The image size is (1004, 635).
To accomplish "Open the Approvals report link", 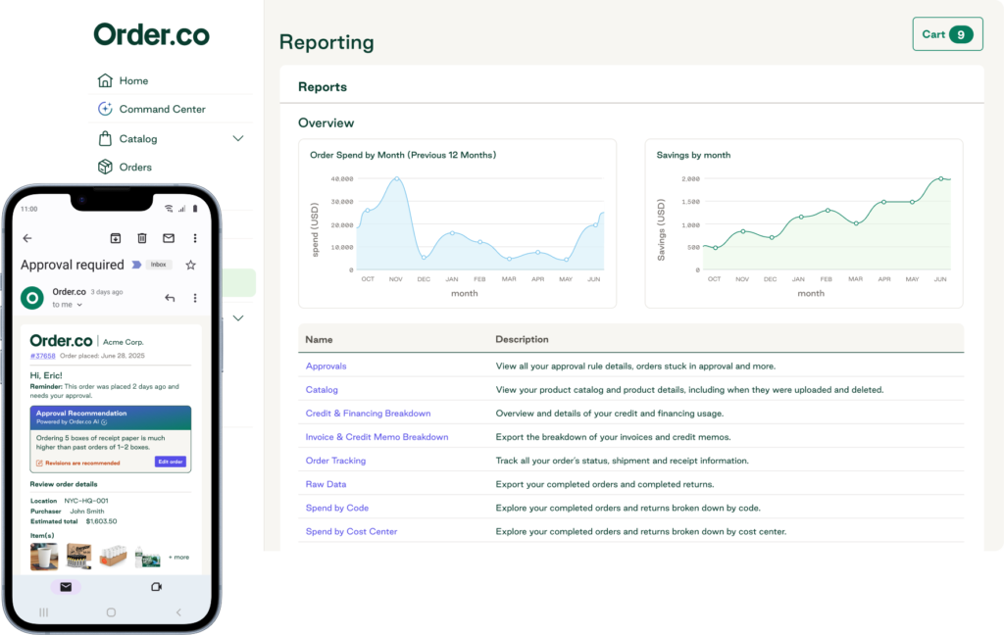I will tap(325, 366).
